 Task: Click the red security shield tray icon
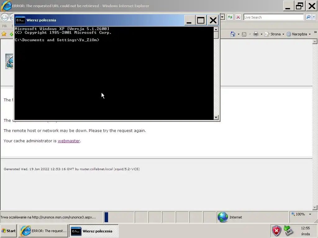(276, 231)
